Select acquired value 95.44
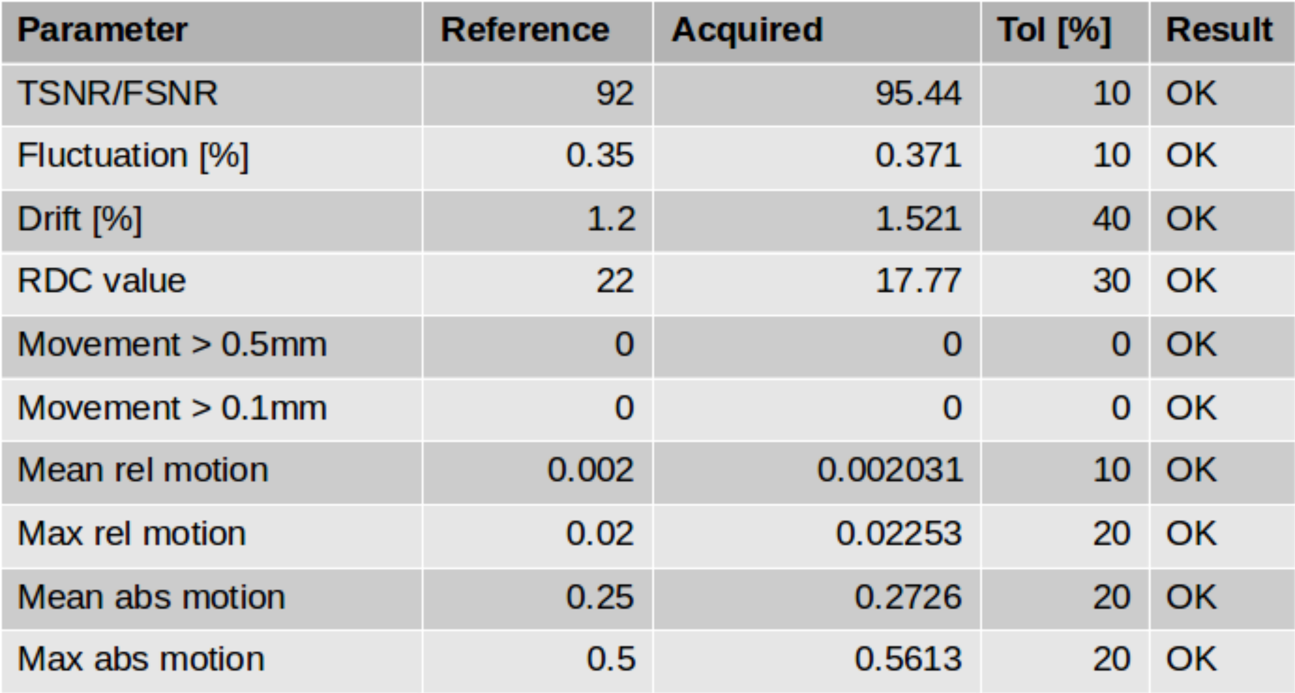The width and height of the screenshot is (1295, 693). tap(918, 94)
